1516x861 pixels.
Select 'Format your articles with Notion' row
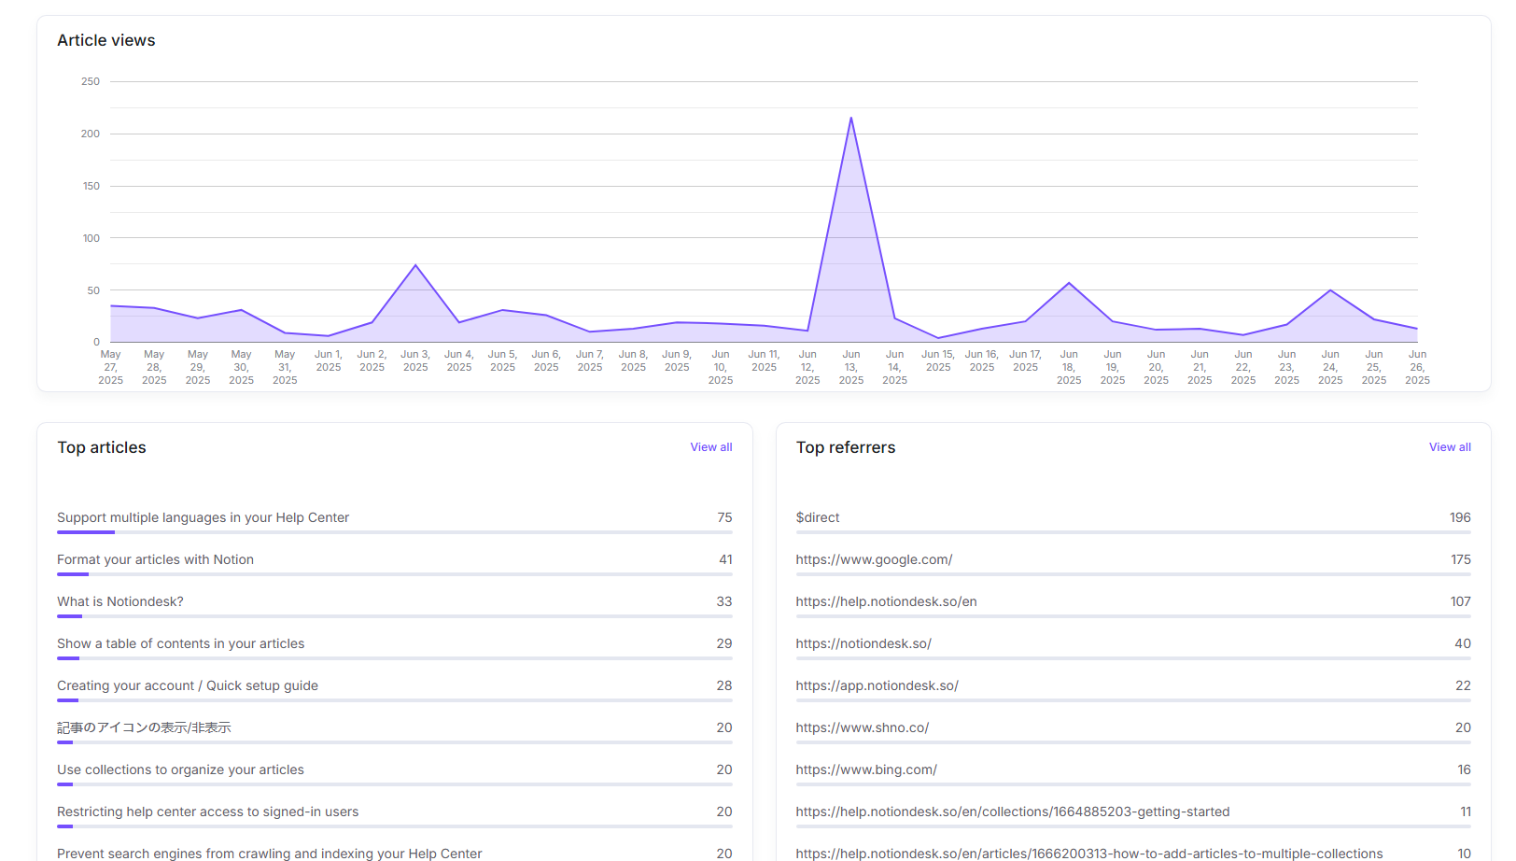[155, 559]
